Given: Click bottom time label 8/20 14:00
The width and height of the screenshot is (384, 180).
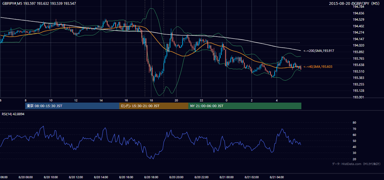Looking at the screenshot, I should [x=101, y=177].
